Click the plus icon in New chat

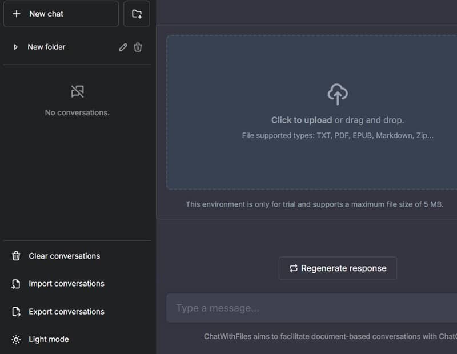point(17,14)
